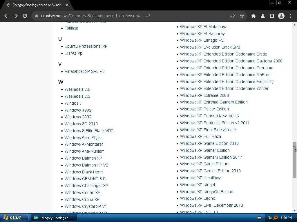Click the on-screen keyboard tray icon

[x=259, y=218]
